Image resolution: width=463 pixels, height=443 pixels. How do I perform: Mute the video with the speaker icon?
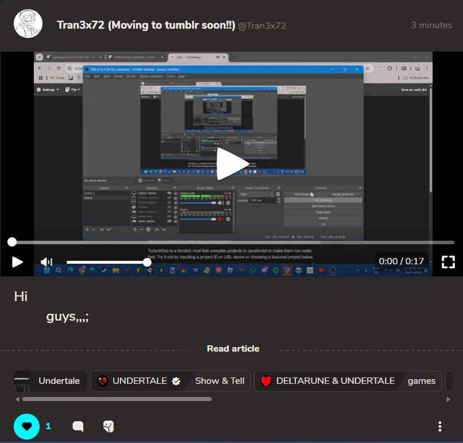[x=46, y=262]
